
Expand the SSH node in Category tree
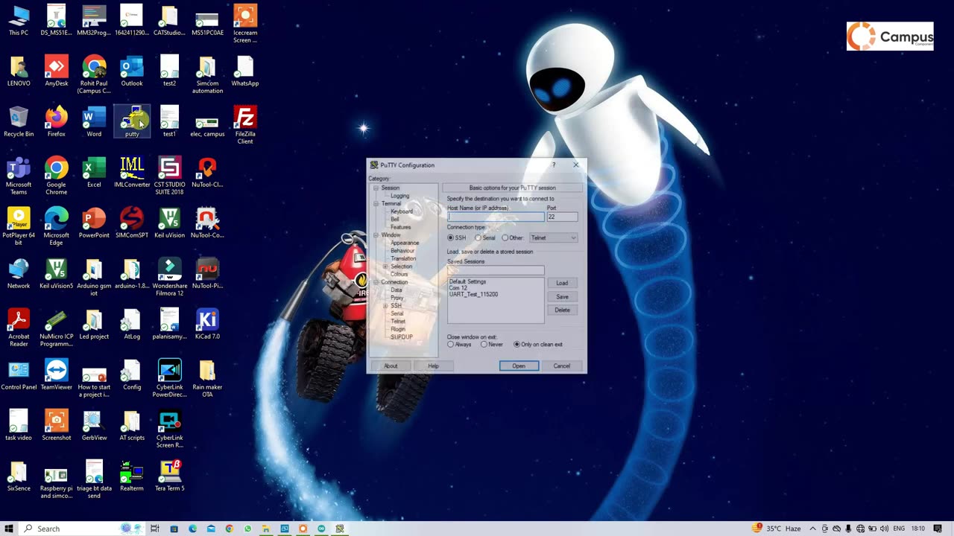pyautogui.click(x=385, y=306)
